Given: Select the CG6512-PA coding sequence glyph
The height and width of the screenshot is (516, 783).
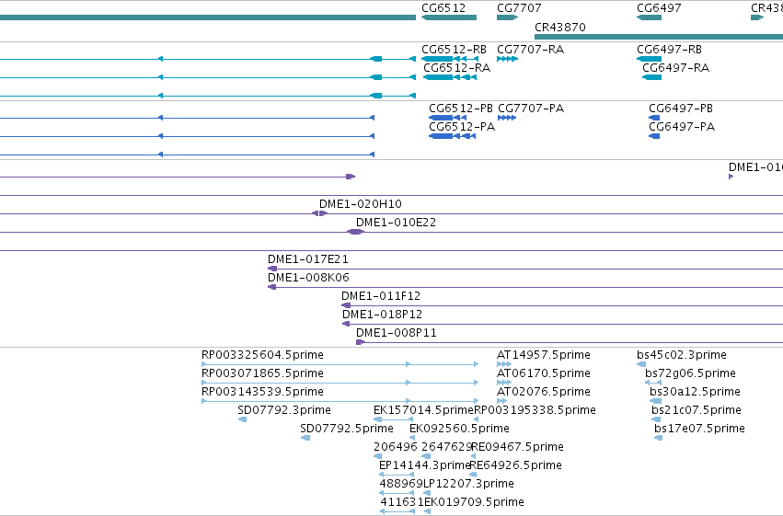Looking at the screenshot, I should [453, 136].
